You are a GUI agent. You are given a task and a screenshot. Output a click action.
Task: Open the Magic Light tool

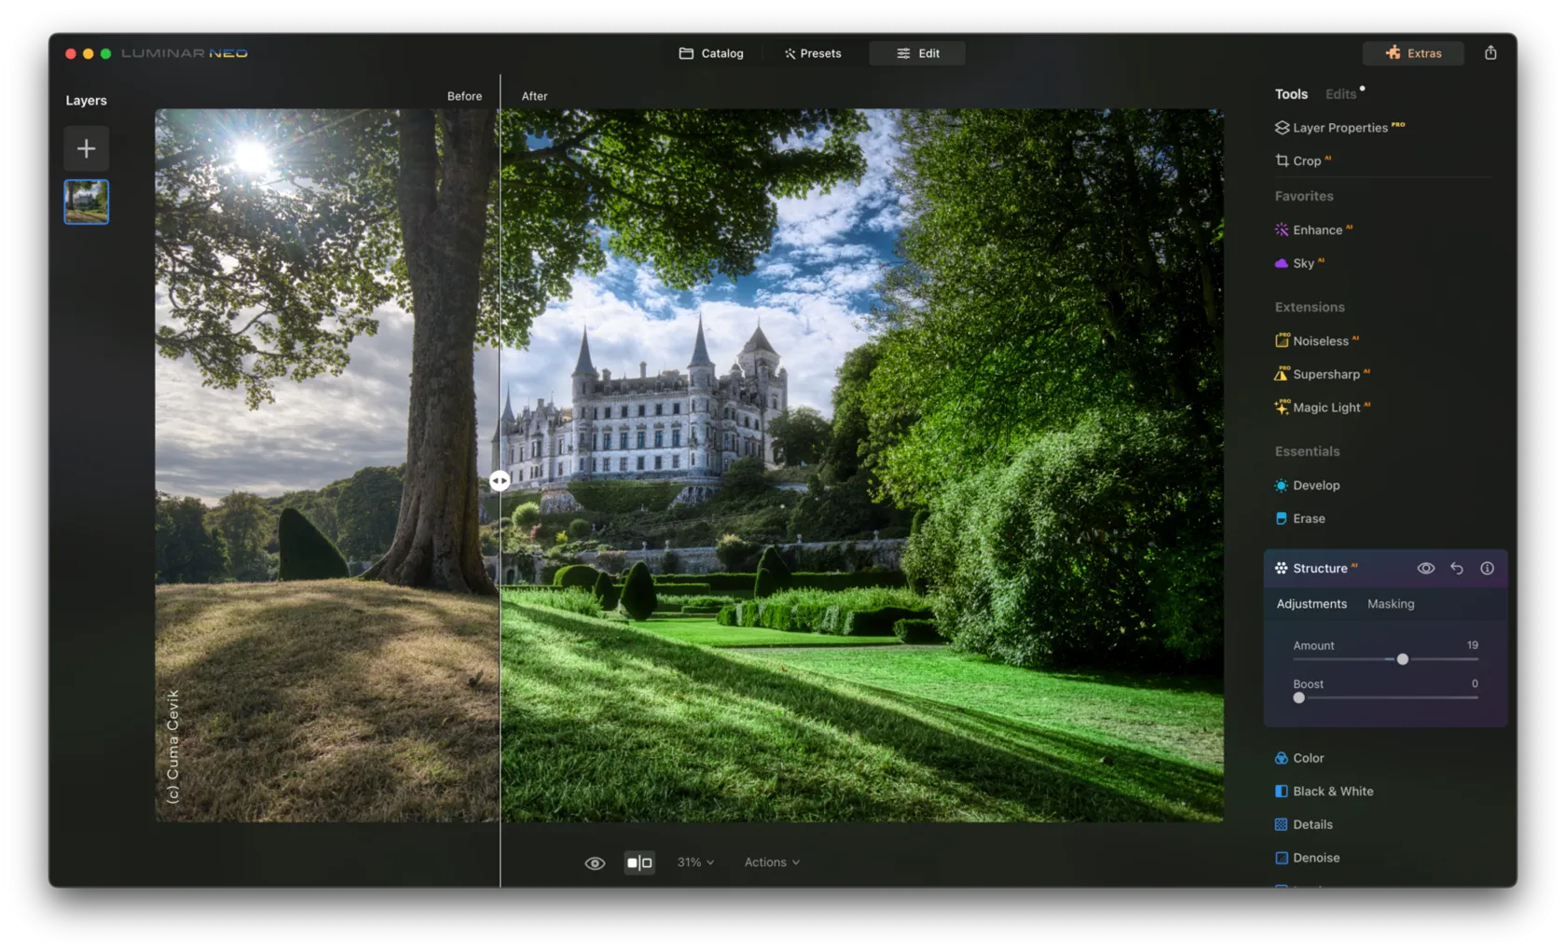1325,408
